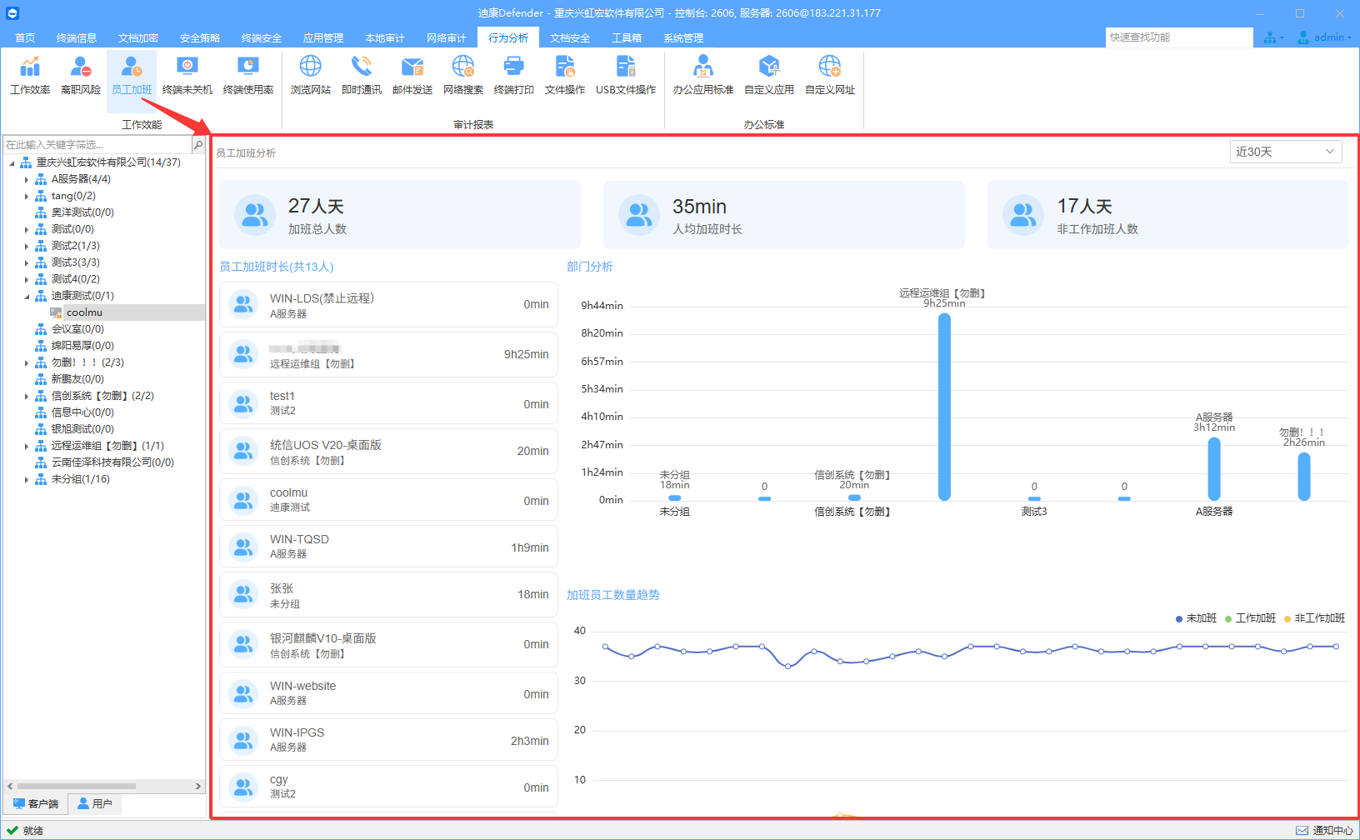Expand the 远程运维组【勿删】(1/1) node
1360x840 pixels.
coord(27,446)
